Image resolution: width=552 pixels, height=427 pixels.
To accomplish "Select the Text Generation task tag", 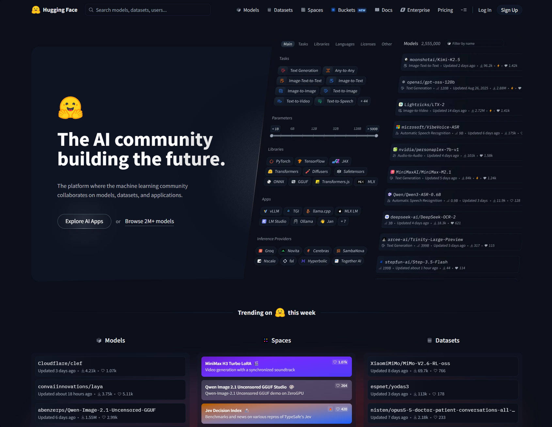I will point(299,70).
